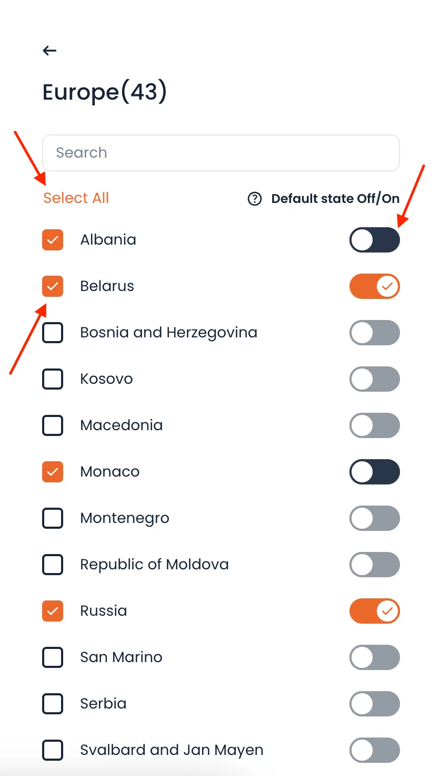Disable Russia default state toggle
The height and width of the screenshot is (776, 440).
point(374,611)
